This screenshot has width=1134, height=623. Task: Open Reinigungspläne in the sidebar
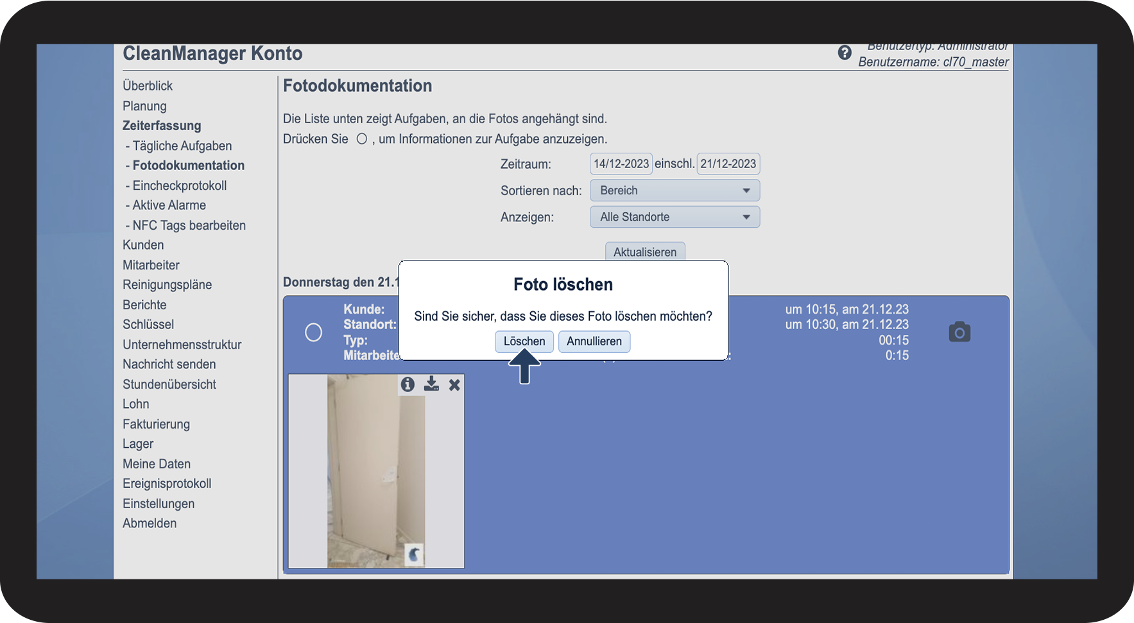point(167,285)
